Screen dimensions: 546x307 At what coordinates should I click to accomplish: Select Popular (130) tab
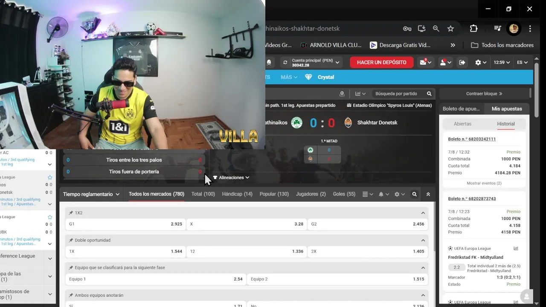pos(274,194)
